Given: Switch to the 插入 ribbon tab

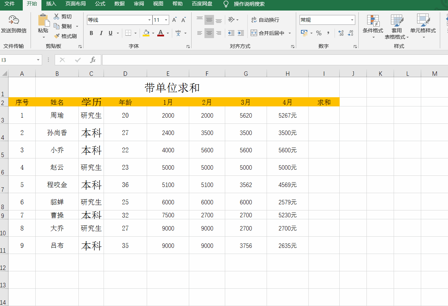Looking at the screenshot, I should 51,4.
